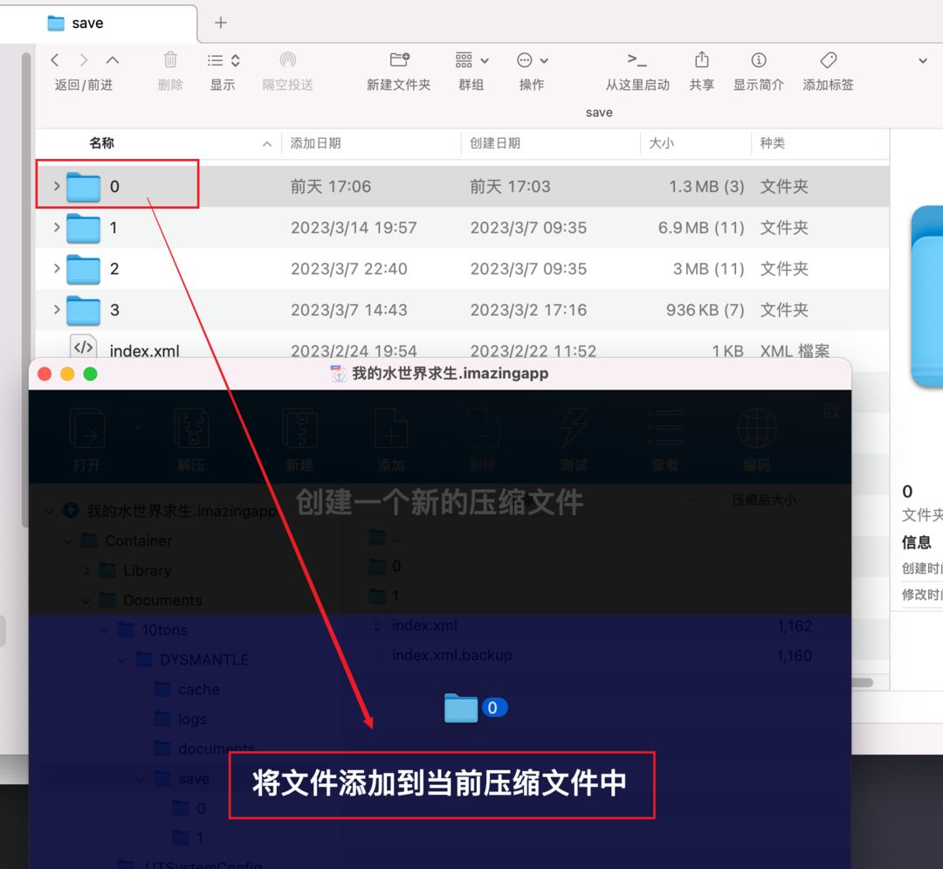Add a new tab with plus button
The height and width of the screenshot is (869, 943).
pos(221,23)
